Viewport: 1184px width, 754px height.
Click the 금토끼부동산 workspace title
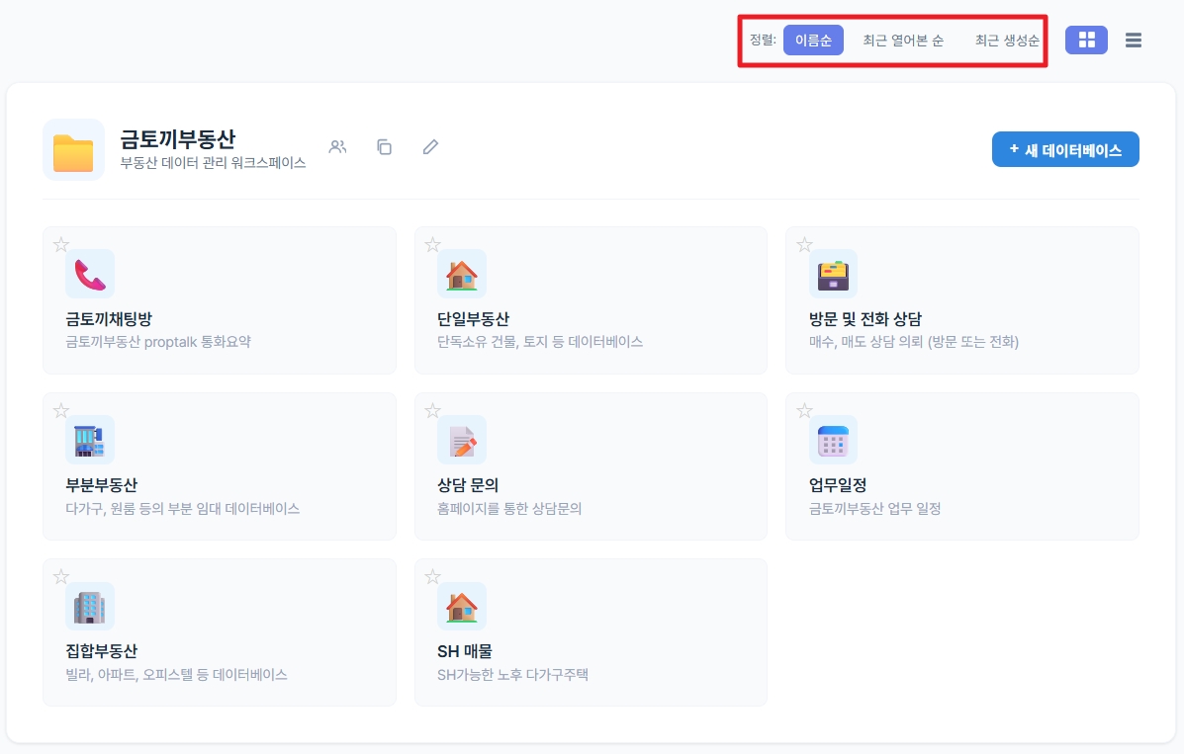click(178, 139)
